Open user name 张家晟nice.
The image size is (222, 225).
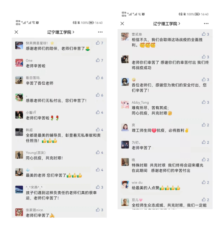(x=35, y=210)
